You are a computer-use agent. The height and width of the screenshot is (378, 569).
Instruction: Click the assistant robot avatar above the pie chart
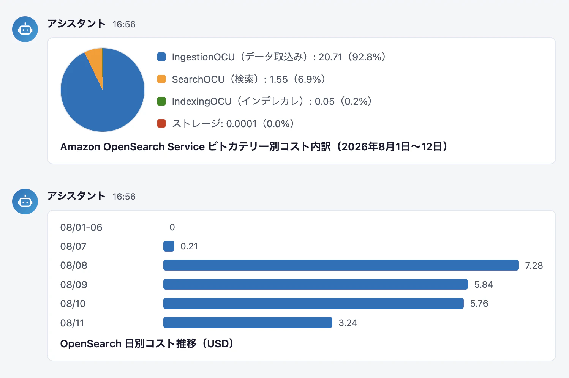[25, 29]
